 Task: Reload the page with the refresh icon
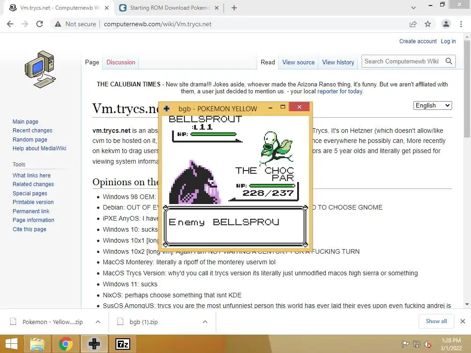(x=40, y=24)
